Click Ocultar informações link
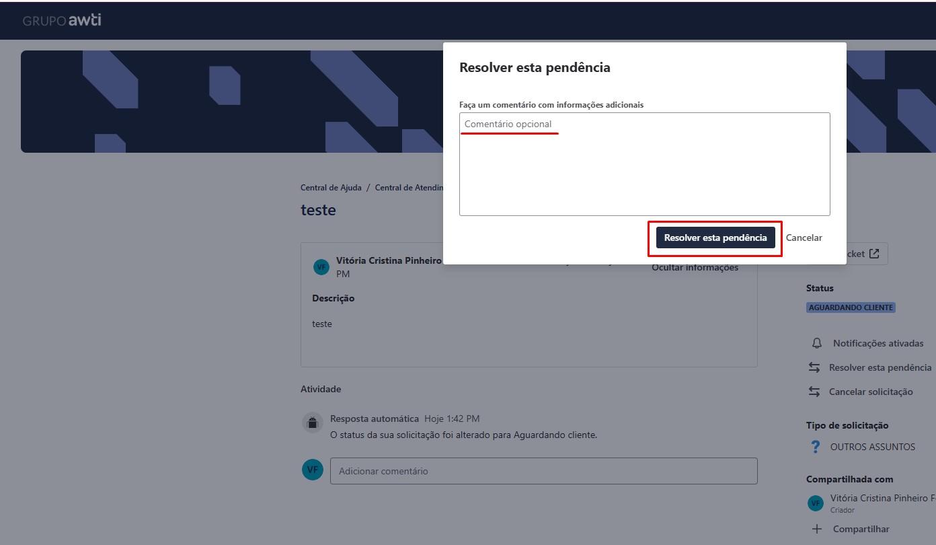This screenshot has width=936, height=545. coord(695,268)
